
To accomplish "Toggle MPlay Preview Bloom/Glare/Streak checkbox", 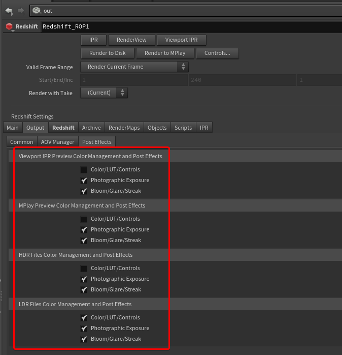I will pos(84,240).
